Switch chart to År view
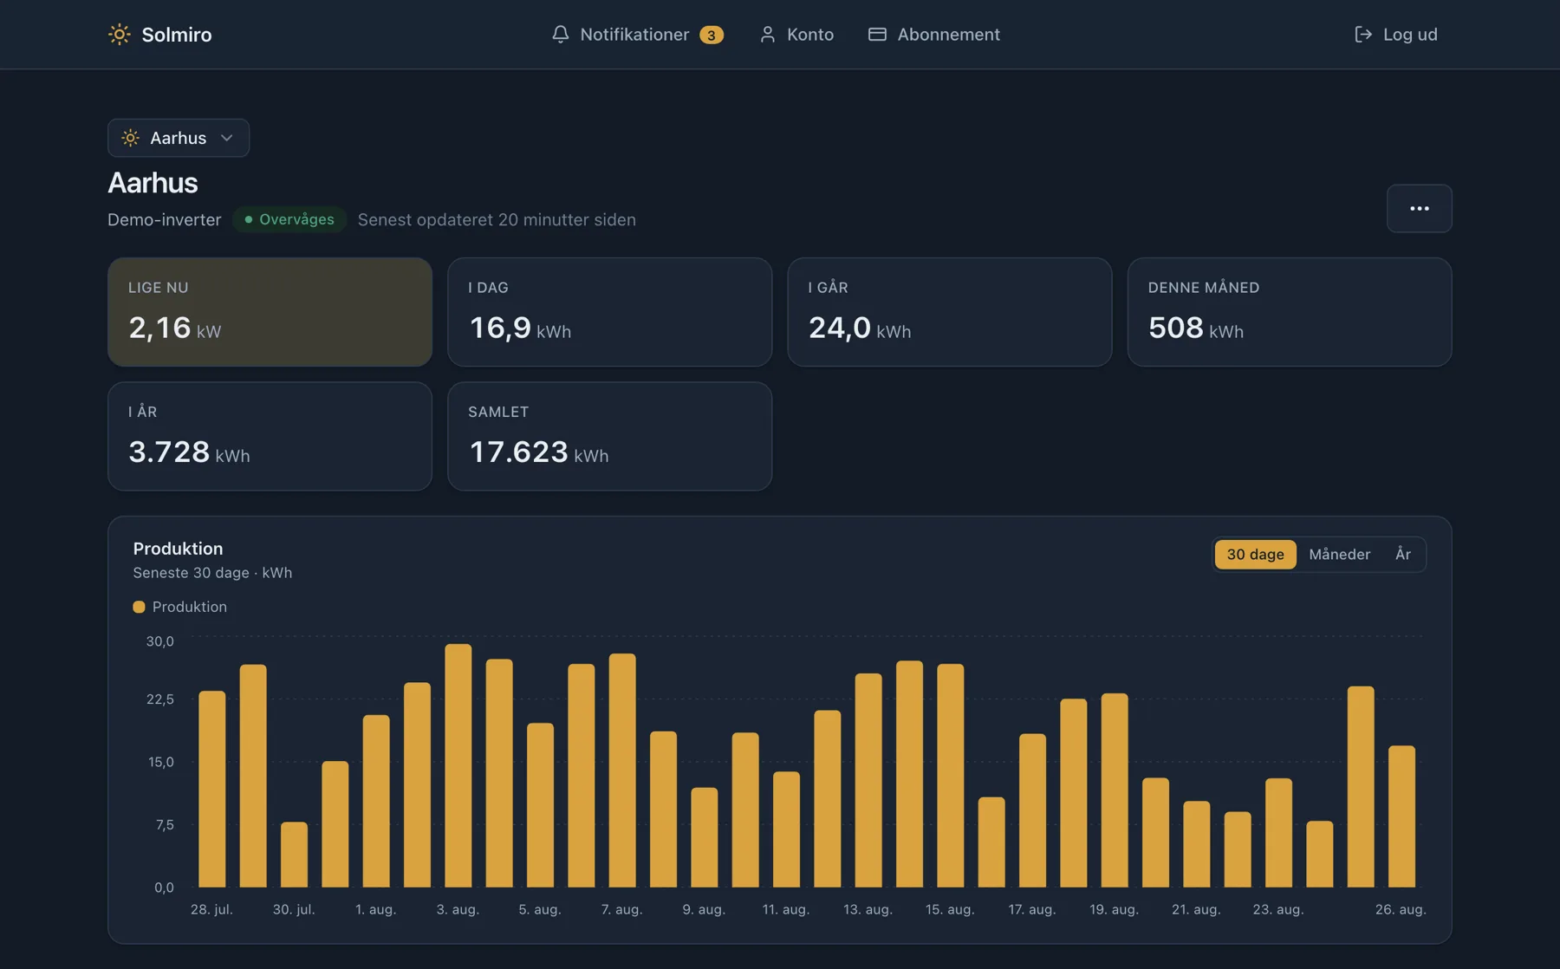 [1403, 554]
